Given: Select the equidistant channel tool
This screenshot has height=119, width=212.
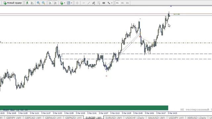Looking at the screenshot, I should pos(93,3).
